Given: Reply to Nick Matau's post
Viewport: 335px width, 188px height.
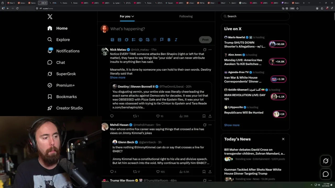Looking at the screenshot, I should tap(112, 116).
